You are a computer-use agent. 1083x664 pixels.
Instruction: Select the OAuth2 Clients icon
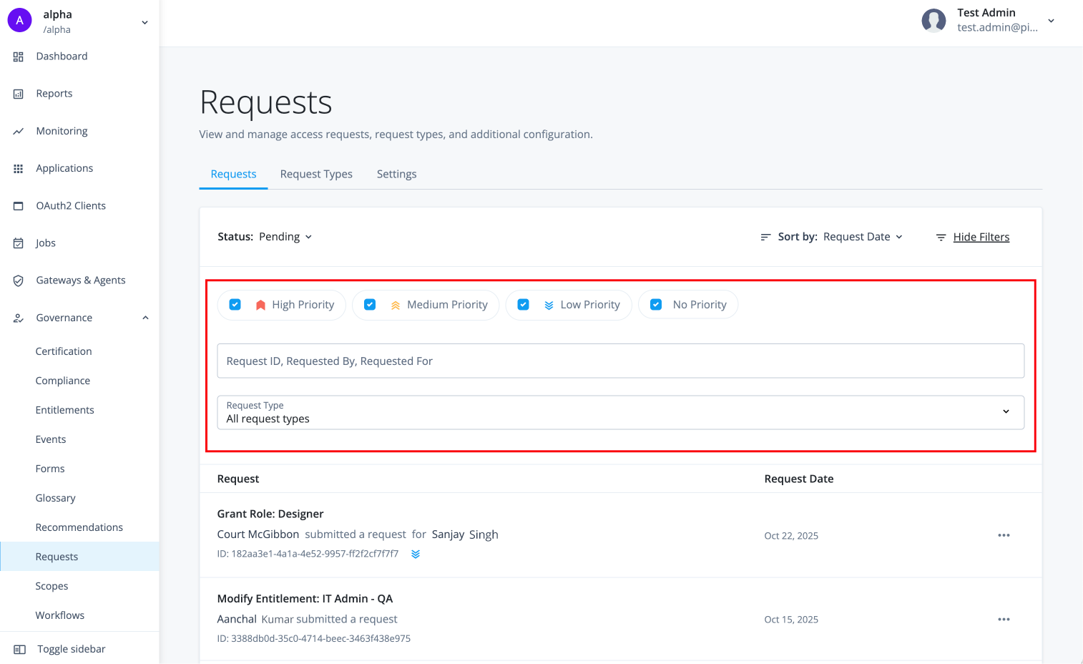[x=19, y=205]
